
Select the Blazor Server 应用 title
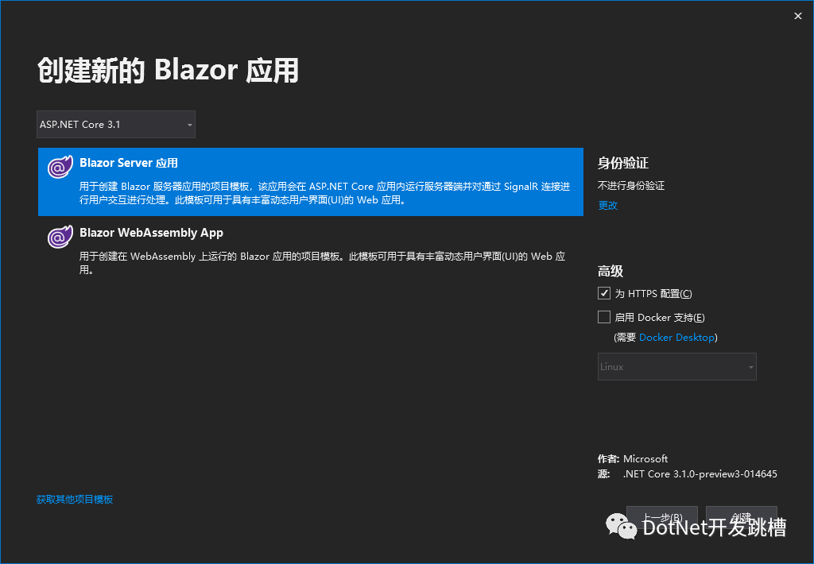[x=129, y=163]
